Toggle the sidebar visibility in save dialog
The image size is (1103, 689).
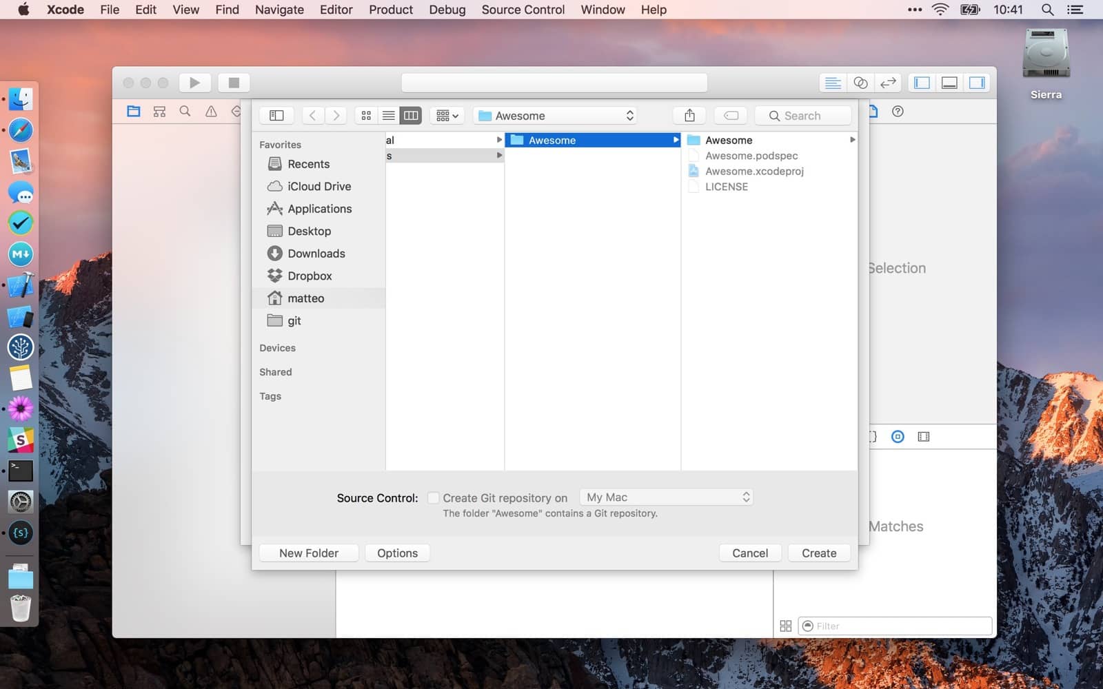coord(276,116)
